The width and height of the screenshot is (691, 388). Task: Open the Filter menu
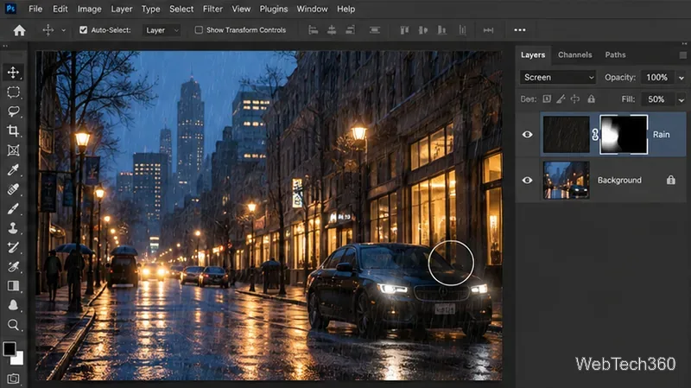212,9
